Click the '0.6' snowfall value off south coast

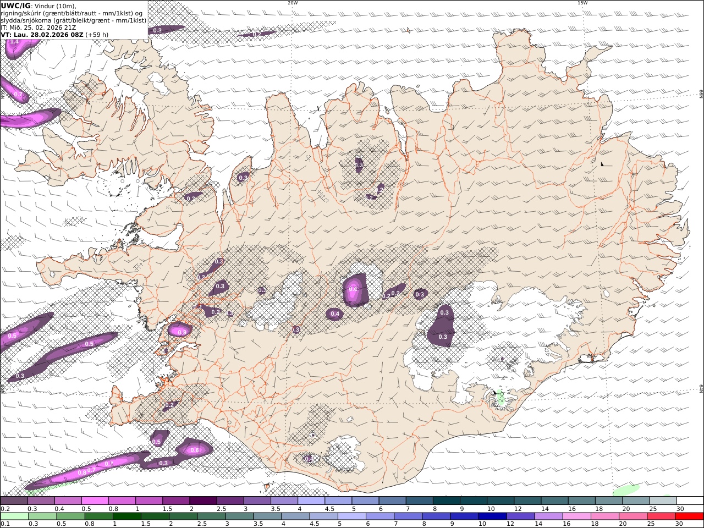[x=194, y=450]
